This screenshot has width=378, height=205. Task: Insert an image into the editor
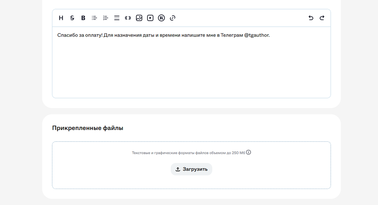[x=139, y=18]
